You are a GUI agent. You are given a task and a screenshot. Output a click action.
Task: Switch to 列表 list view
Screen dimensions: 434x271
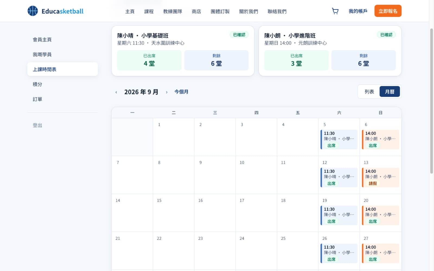point(369,92)
